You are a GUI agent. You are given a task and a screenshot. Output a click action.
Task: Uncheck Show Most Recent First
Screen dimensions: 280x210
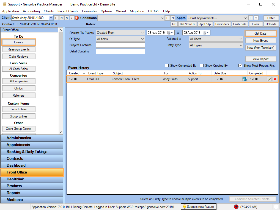[x=240, y=66]
